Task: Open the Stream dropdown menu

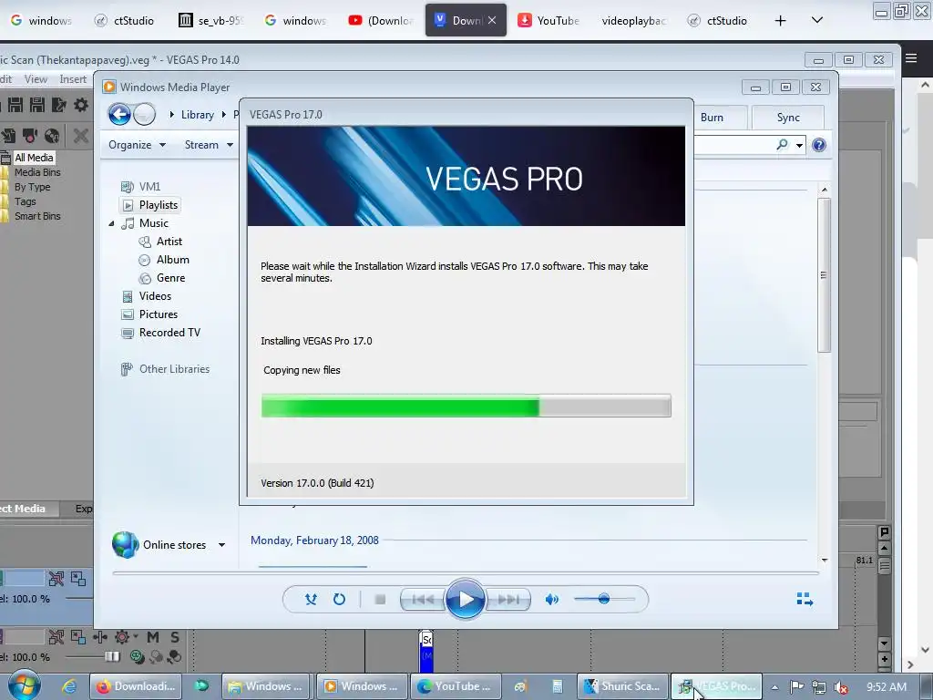Action: [209, 145]
